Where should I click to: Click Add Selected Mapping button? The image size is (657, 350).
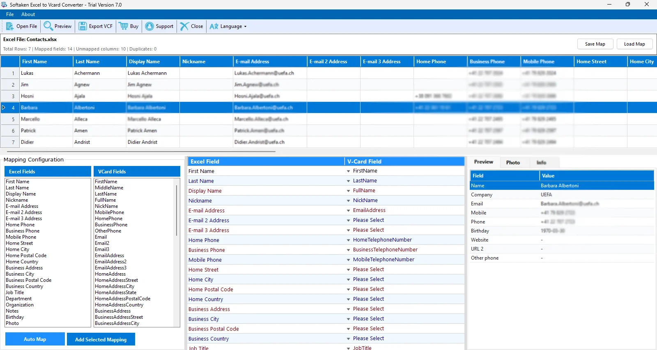(x=101, y=339)
